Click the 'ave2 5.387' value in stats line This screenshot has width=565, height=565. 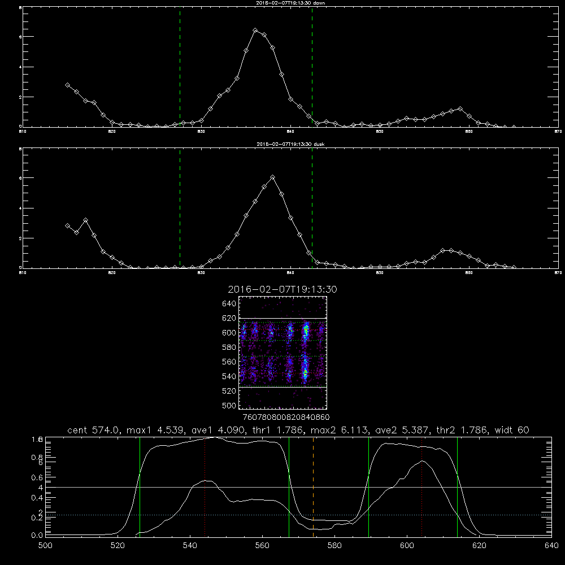402,430
